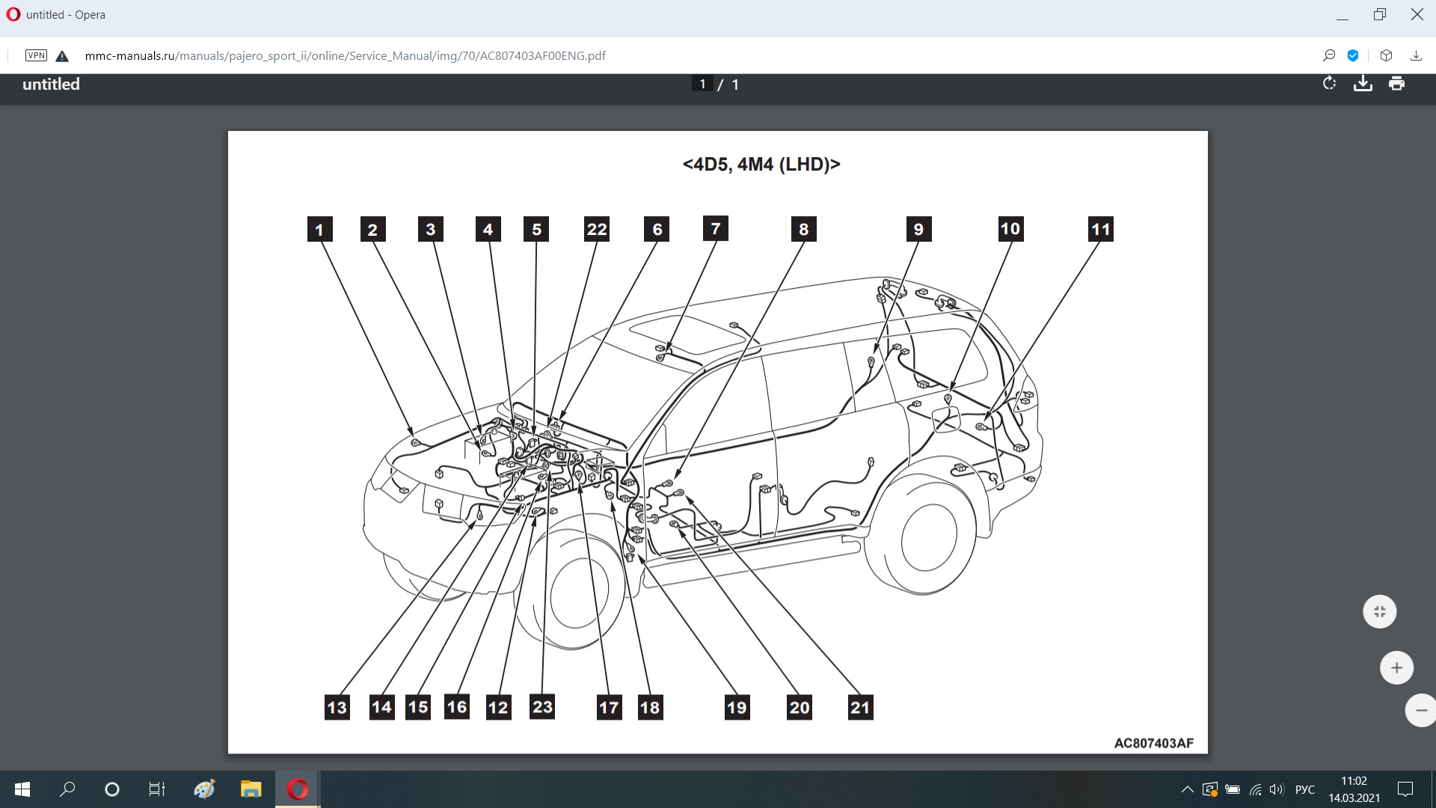Viewport: 1436px width, 808px height.
Task: Open the find-in-page magnifier in address bar
Action: click(1329, 55)
